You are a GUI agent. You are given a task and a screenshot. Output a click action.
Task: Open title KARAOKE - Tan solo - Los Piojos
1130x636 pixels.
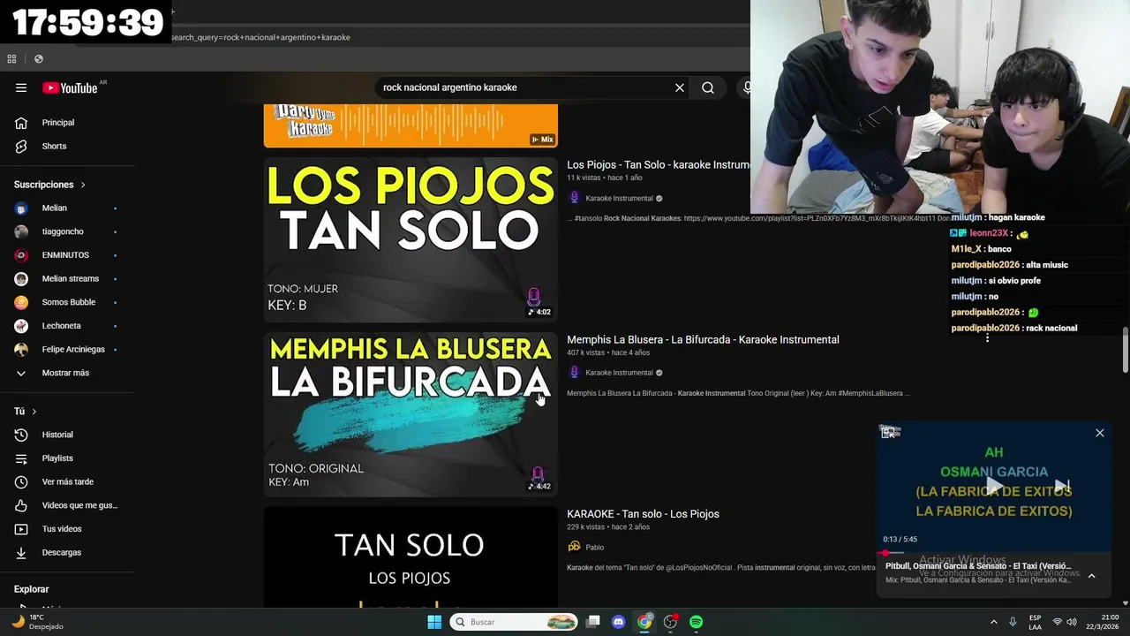[643, 514]
